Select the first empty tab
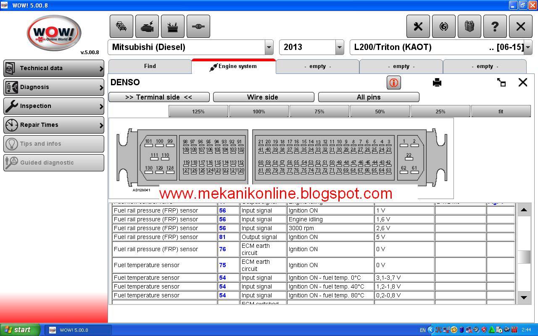538x336 pixels. pos(317,66)
